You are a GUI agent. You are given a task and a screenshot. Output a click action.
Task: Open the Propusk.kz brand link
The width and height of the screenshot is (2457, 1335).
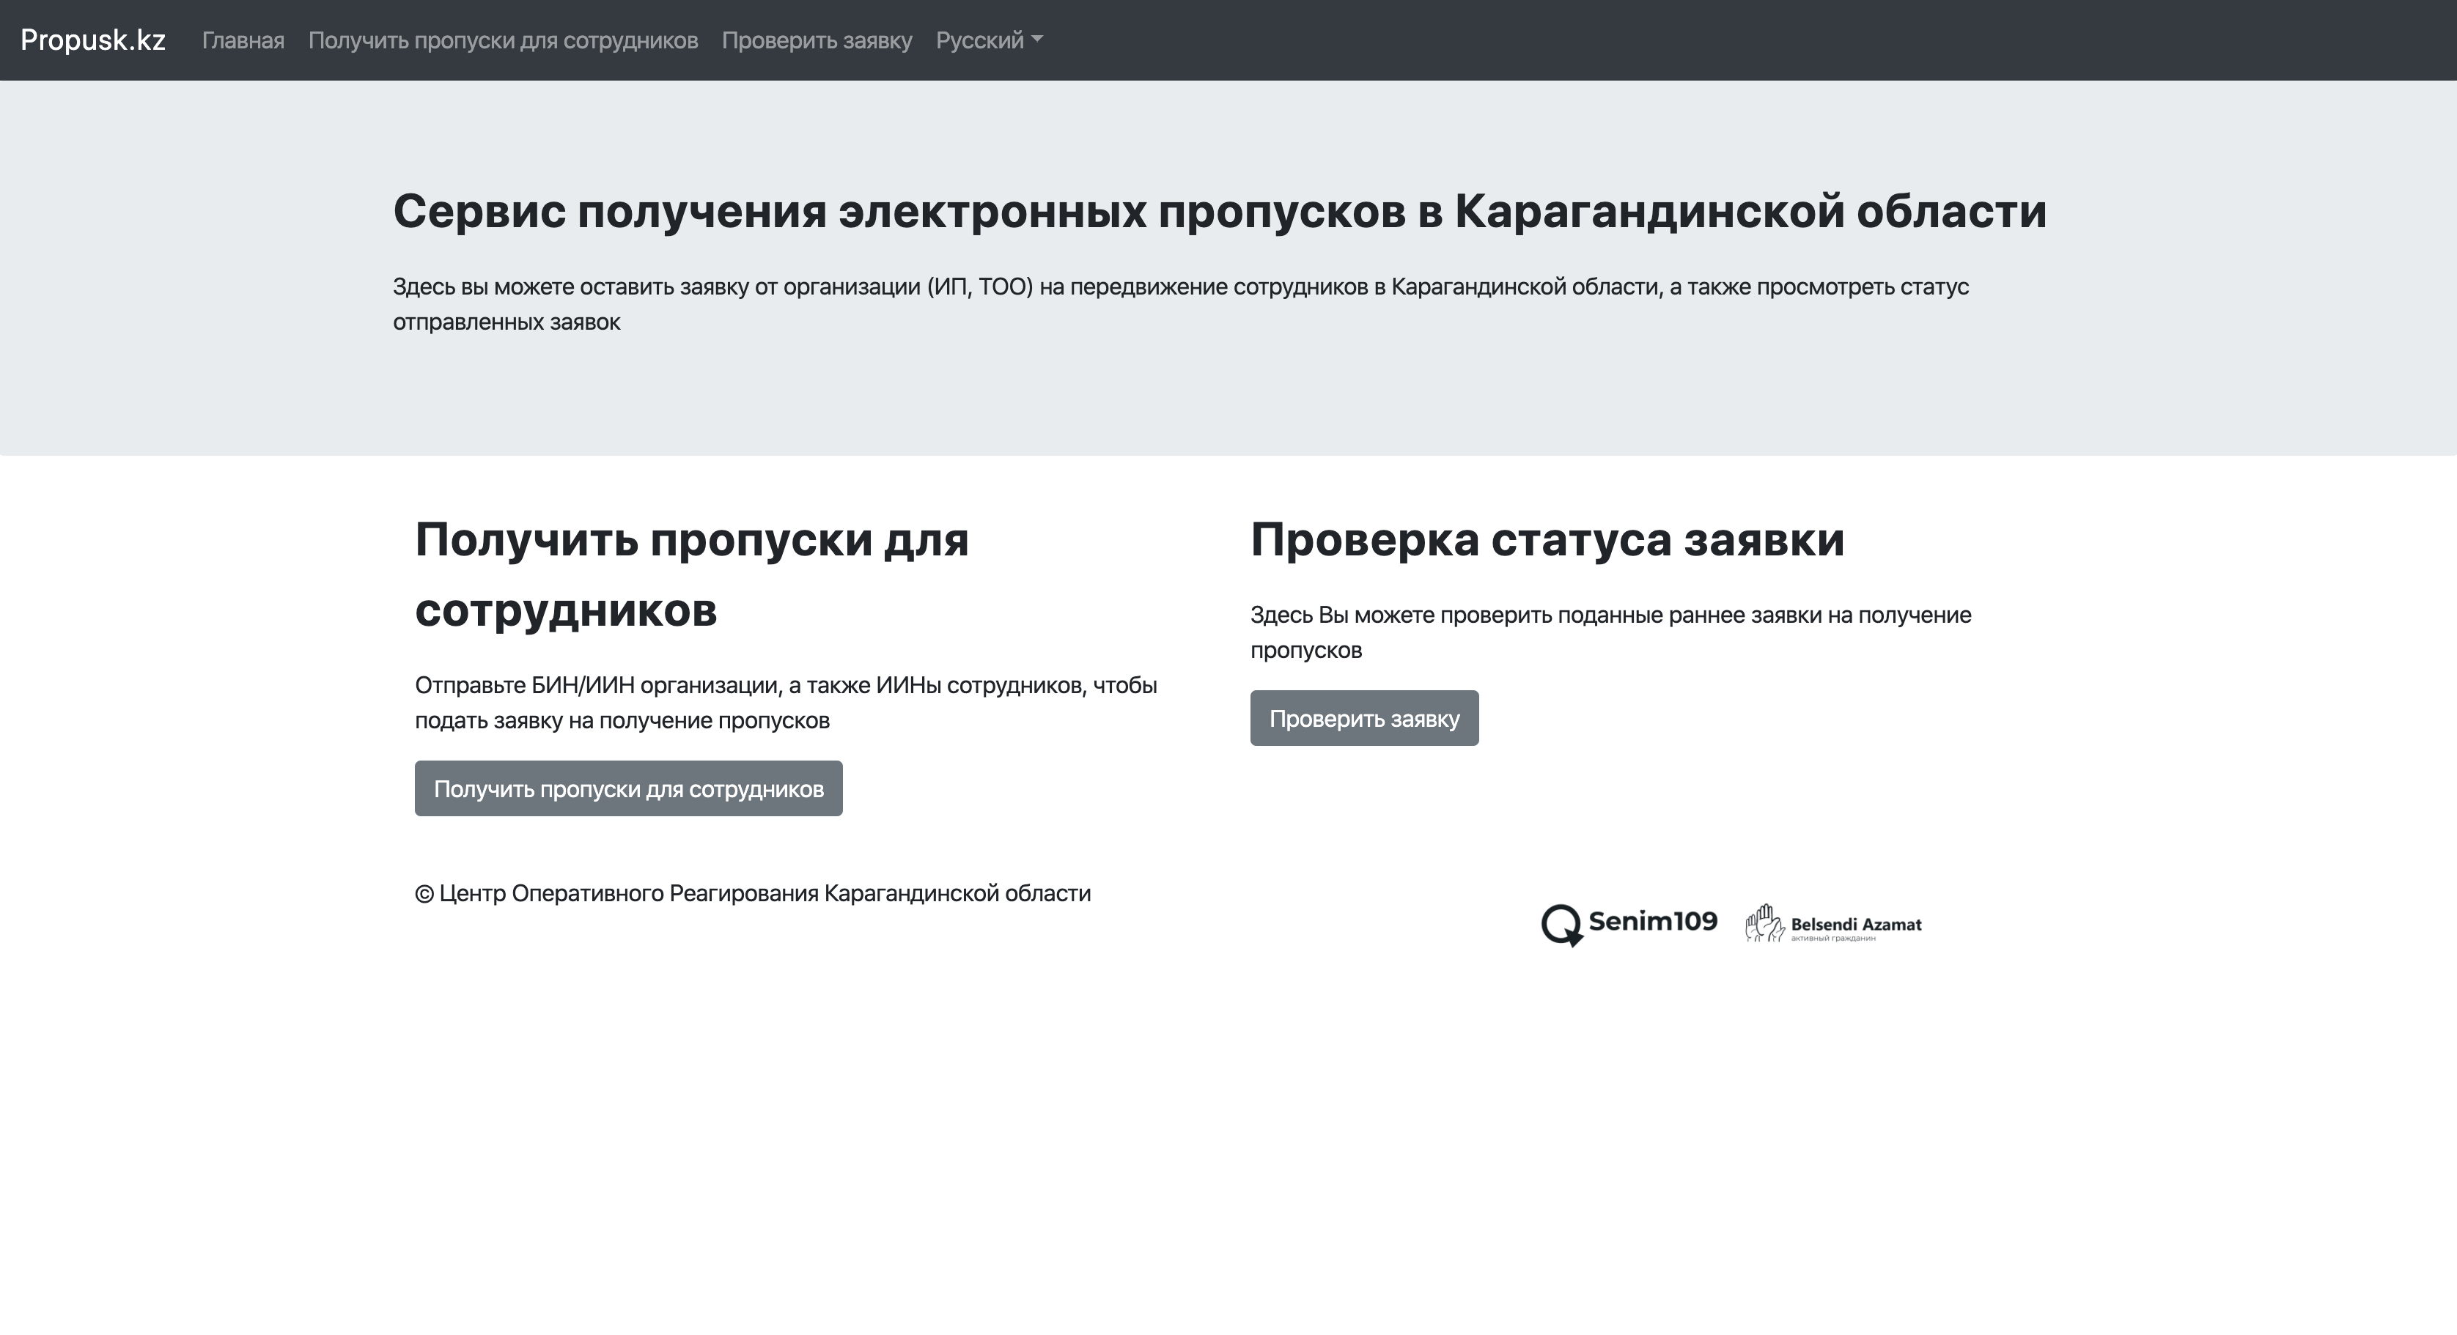(x=92, y=40)
